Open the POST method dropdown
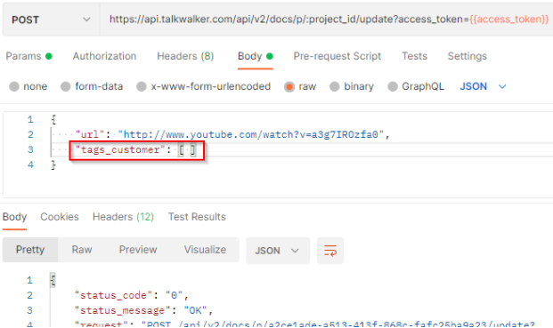The image size is (553, 328). pos(51,20)
